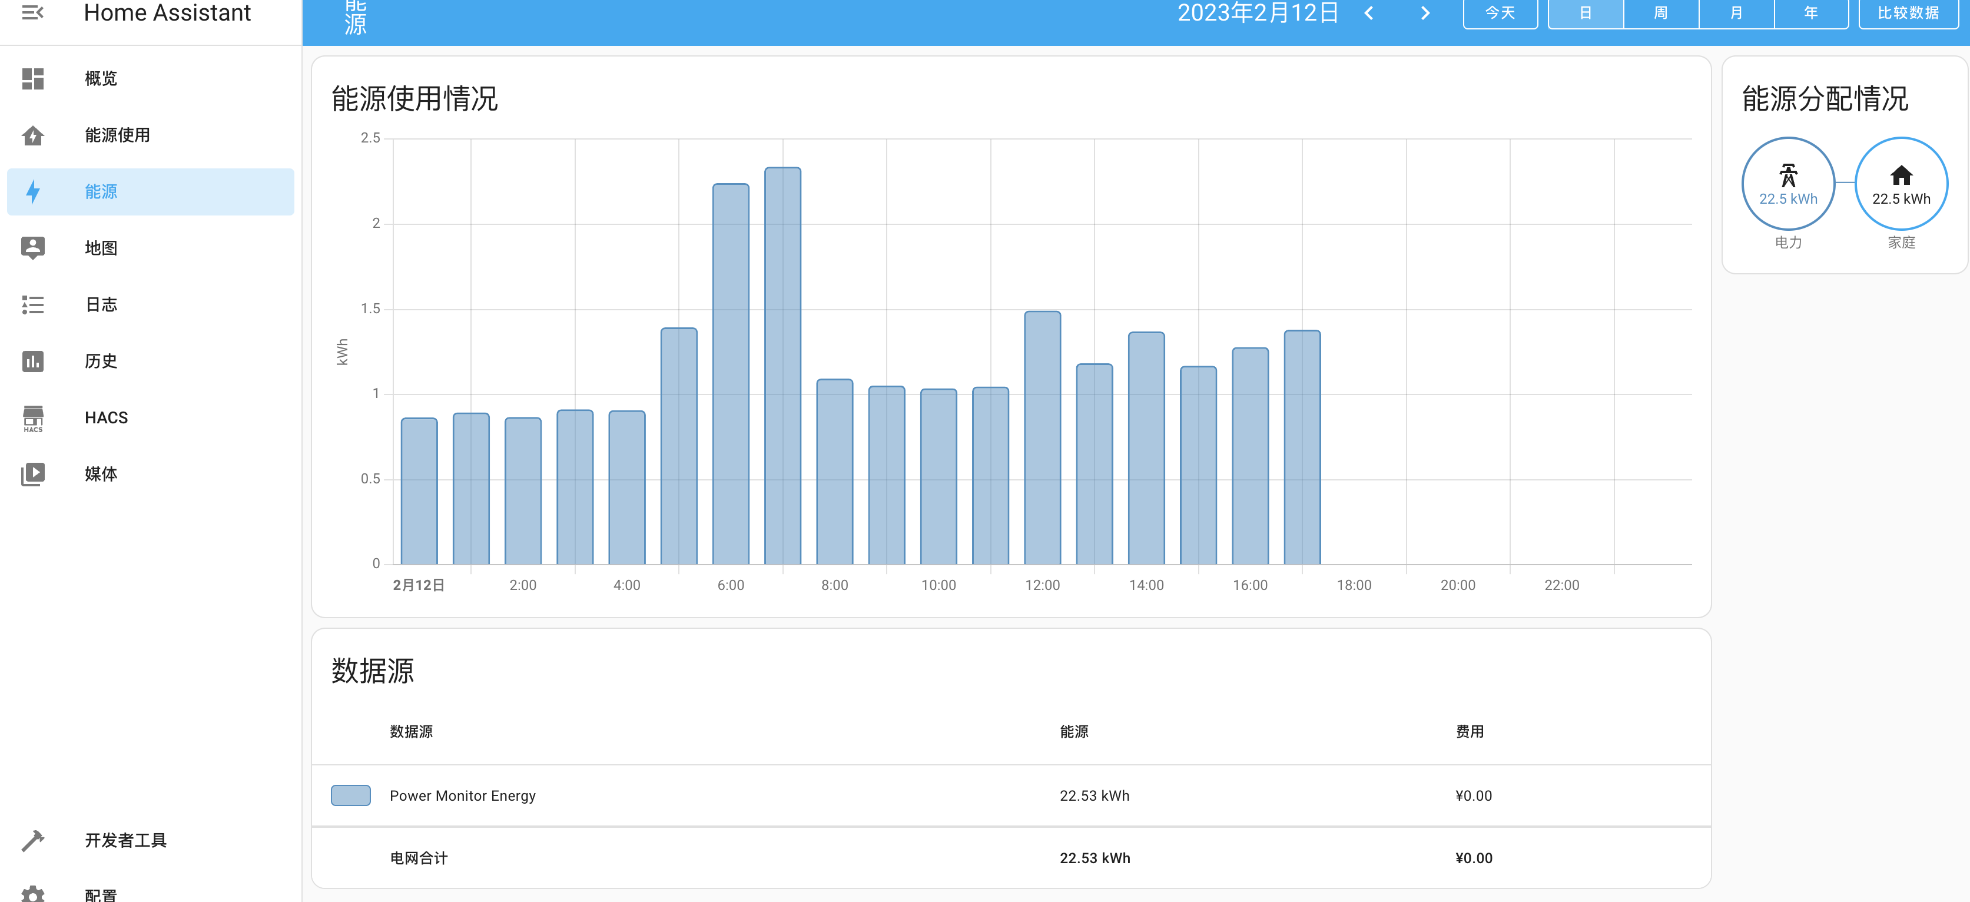Viewport: 1970px width, 902px height.
Task: Open 开发者工具 hammer icon
Action: coord(33,840)
